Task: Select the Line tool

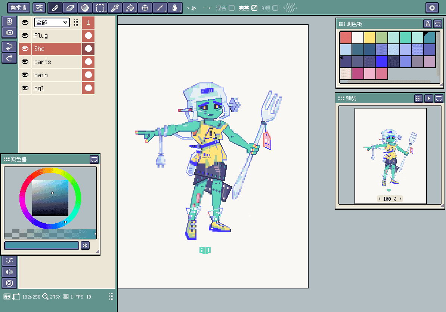Action: tap(160, 7)
